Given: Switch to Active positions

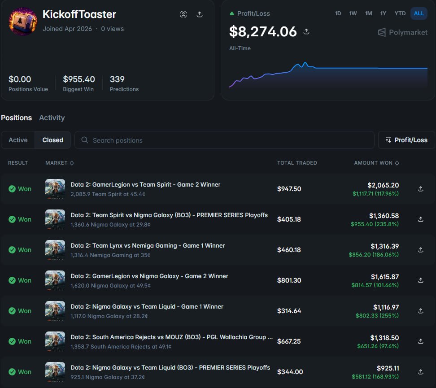Looking at the screenshot, I should pos(18,140).
